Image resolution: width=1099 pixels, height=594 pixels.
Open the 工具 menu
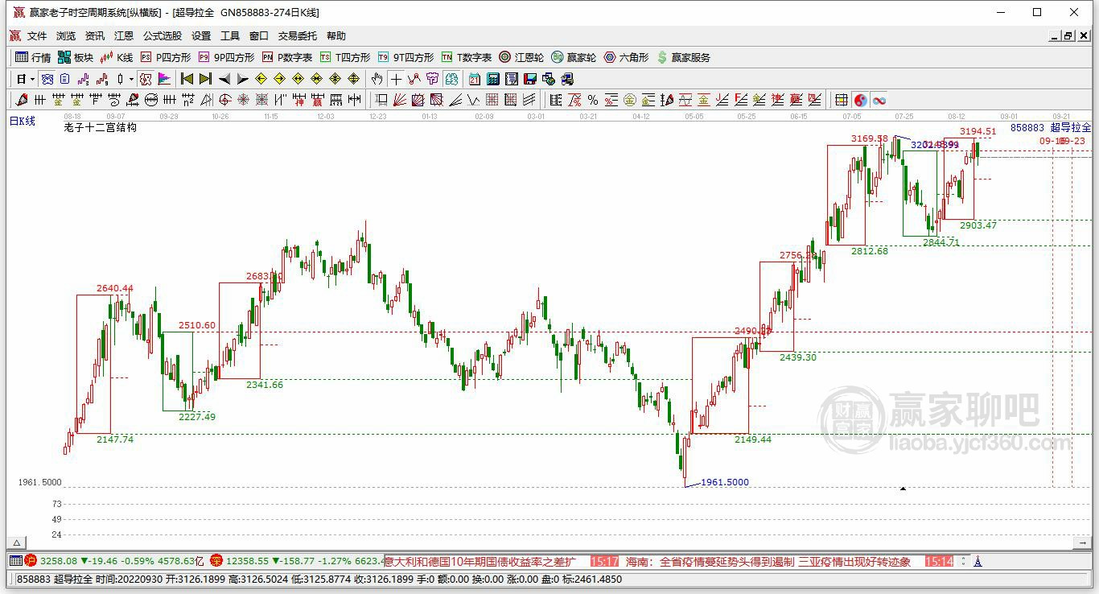click(230, 36)
